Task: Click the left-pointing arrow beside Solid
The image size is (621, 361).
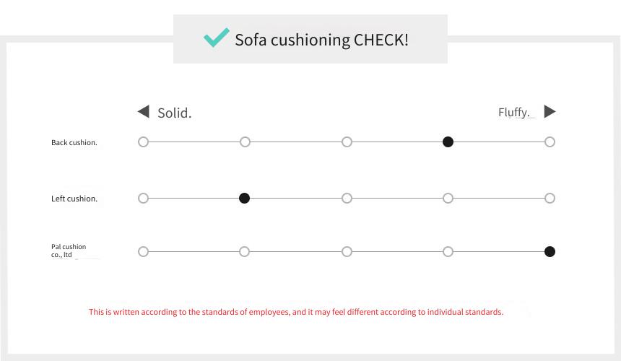Action: (x=144, y=112)
